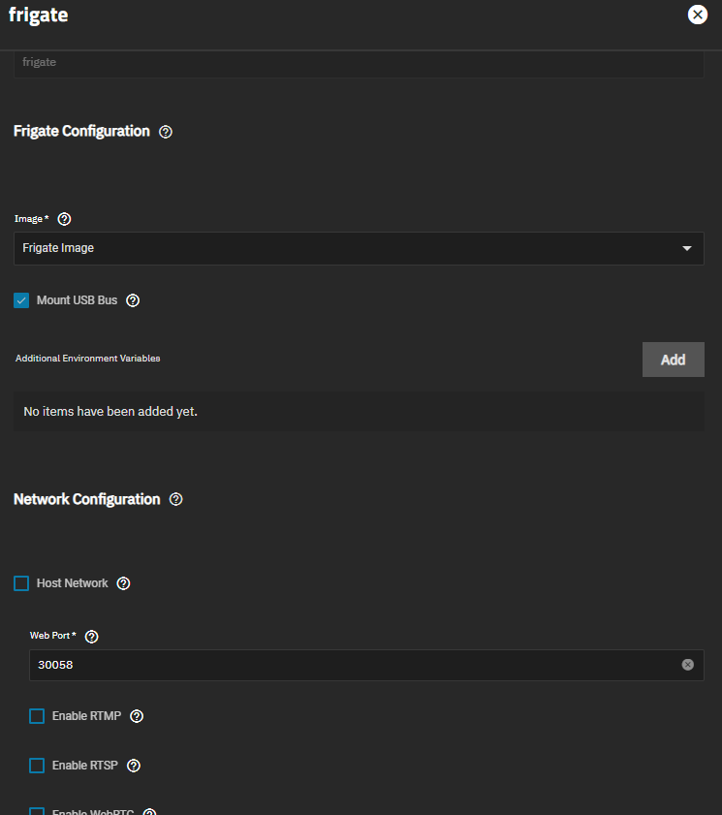Open help for Network Configuration heading
The width and height of the screenshot is (722, 815).
pyautogui.click(x=175, y=499)
